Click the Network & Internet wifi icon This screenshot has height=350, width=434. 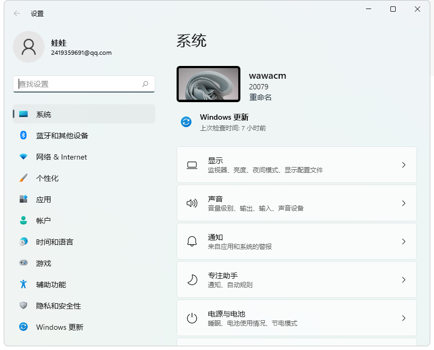(23, 157)
